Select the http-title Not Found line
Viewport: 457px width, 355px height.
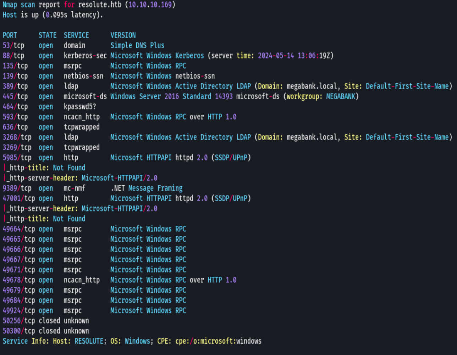(44, 168)
